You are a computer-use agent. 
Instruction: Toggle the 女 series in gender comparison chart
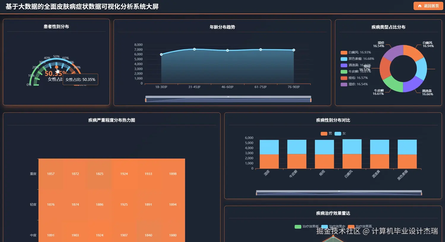point(337,133)
